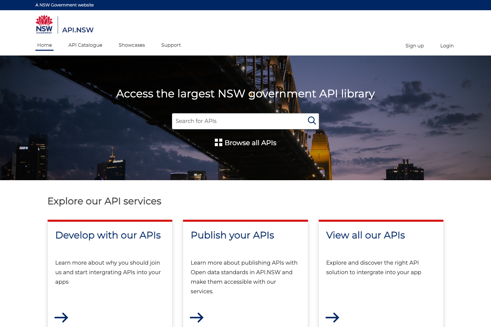Image resolution: width=491 pixels, height=327 pixels.
Task: Select the Home navigation item
Action: click(x=44, y=45)
